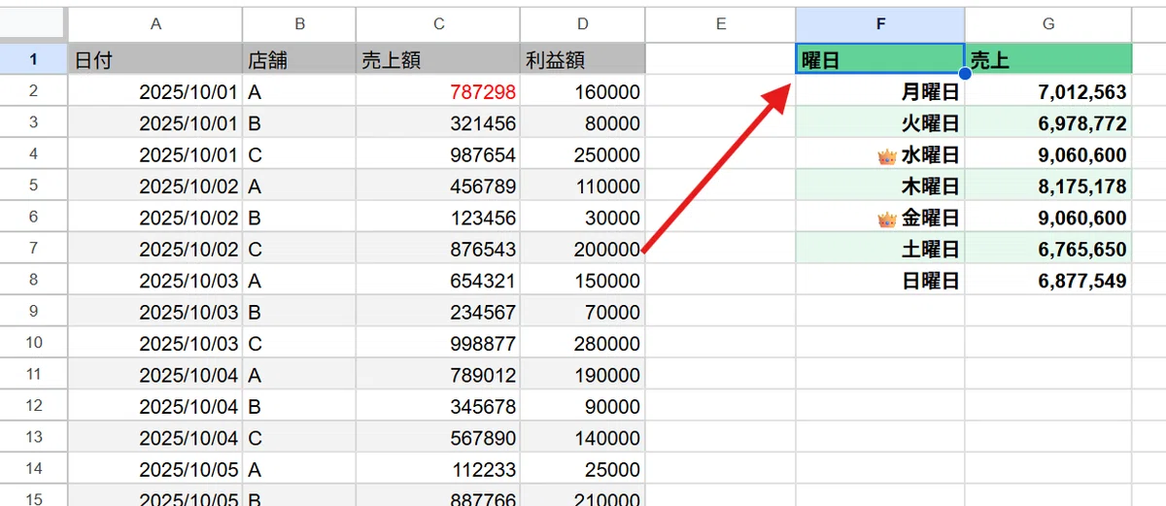Screen dimensions: 1166x506
Task: Select 水曜日 row's 9,060,600 total
Action: click(1048, 154)
